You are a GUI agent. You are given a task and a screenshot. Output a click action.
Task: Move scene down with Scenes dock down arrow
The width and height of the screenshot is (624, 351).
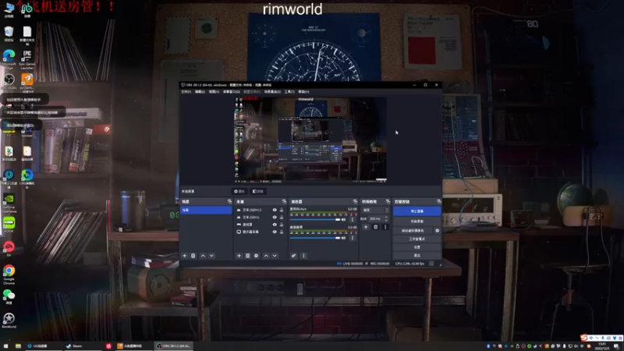[211, 256]
